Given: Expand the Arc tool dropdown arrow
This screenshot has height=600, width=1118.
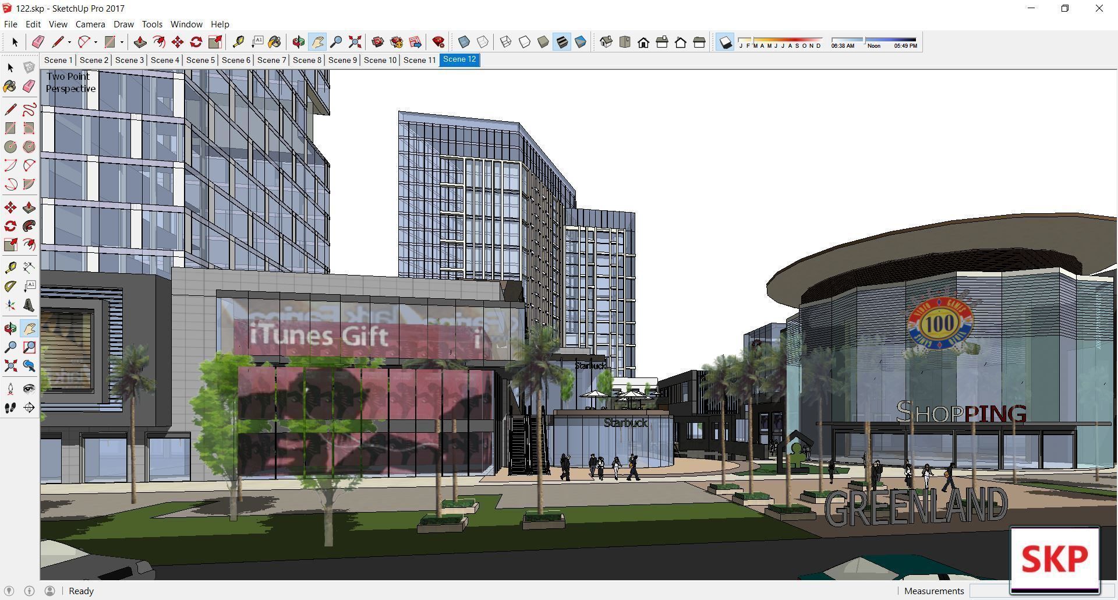Looking at the screenshot, I should point(95,42).
